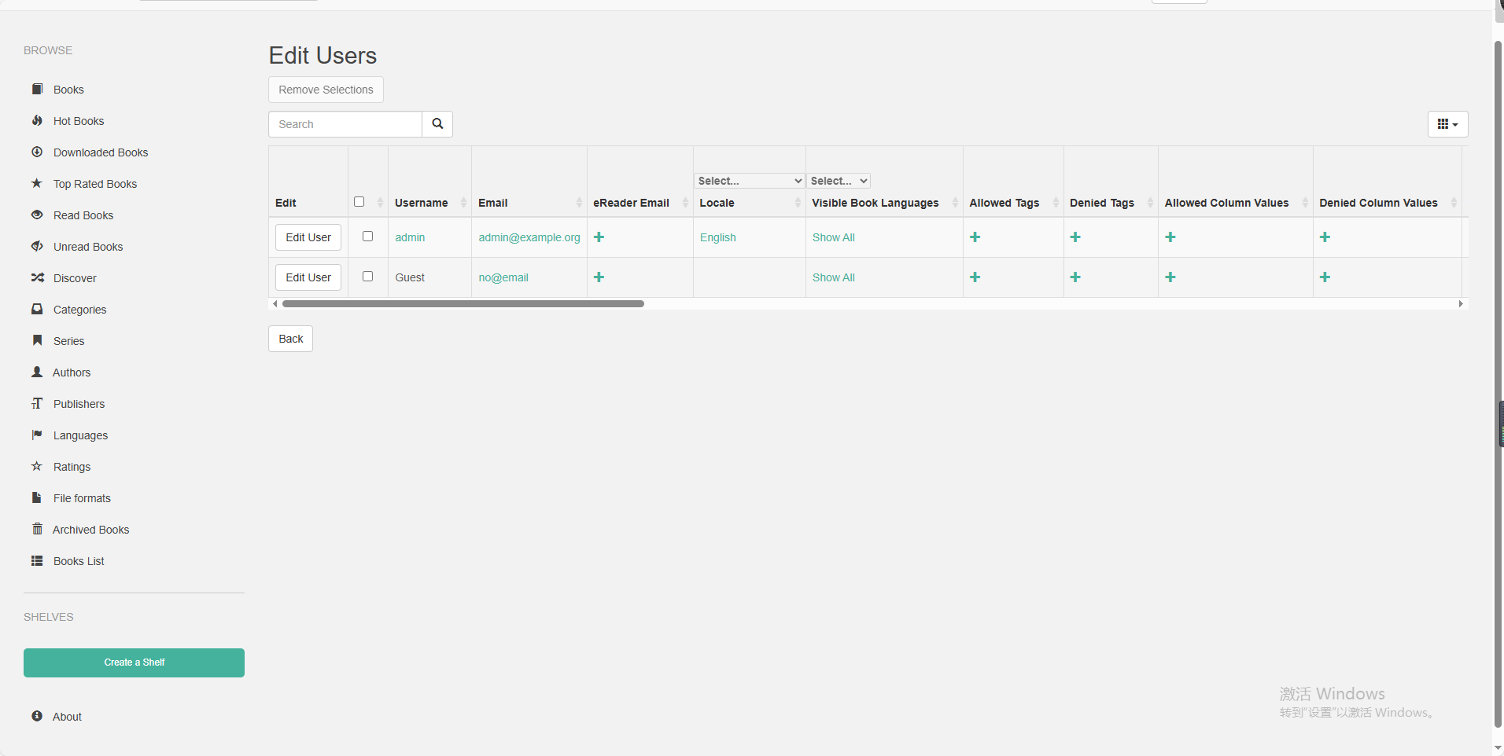Click the table scrollbar right arrow
Image resolution: width=1504 pixels, height=756 pixels.
pos(1461,303)
